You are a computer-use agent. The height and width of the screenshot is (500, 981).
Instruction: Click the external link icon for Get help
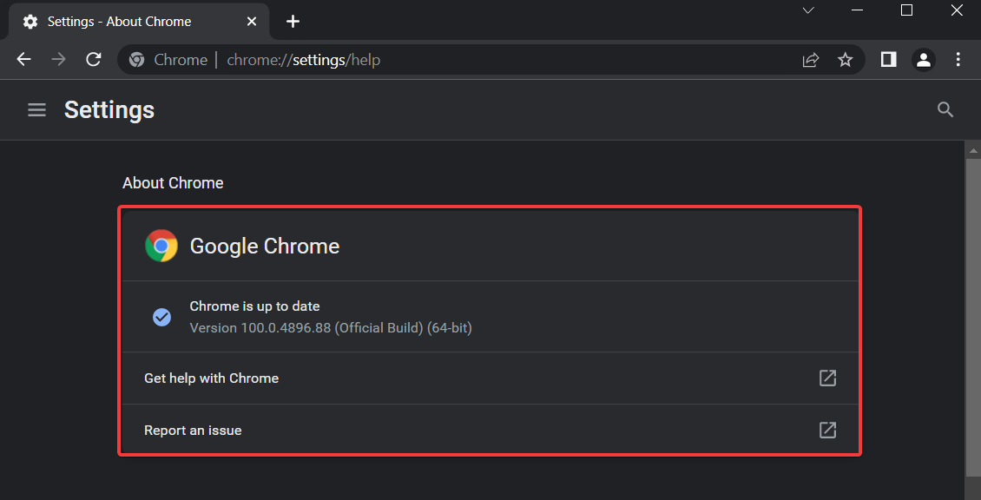coord(827,378)
